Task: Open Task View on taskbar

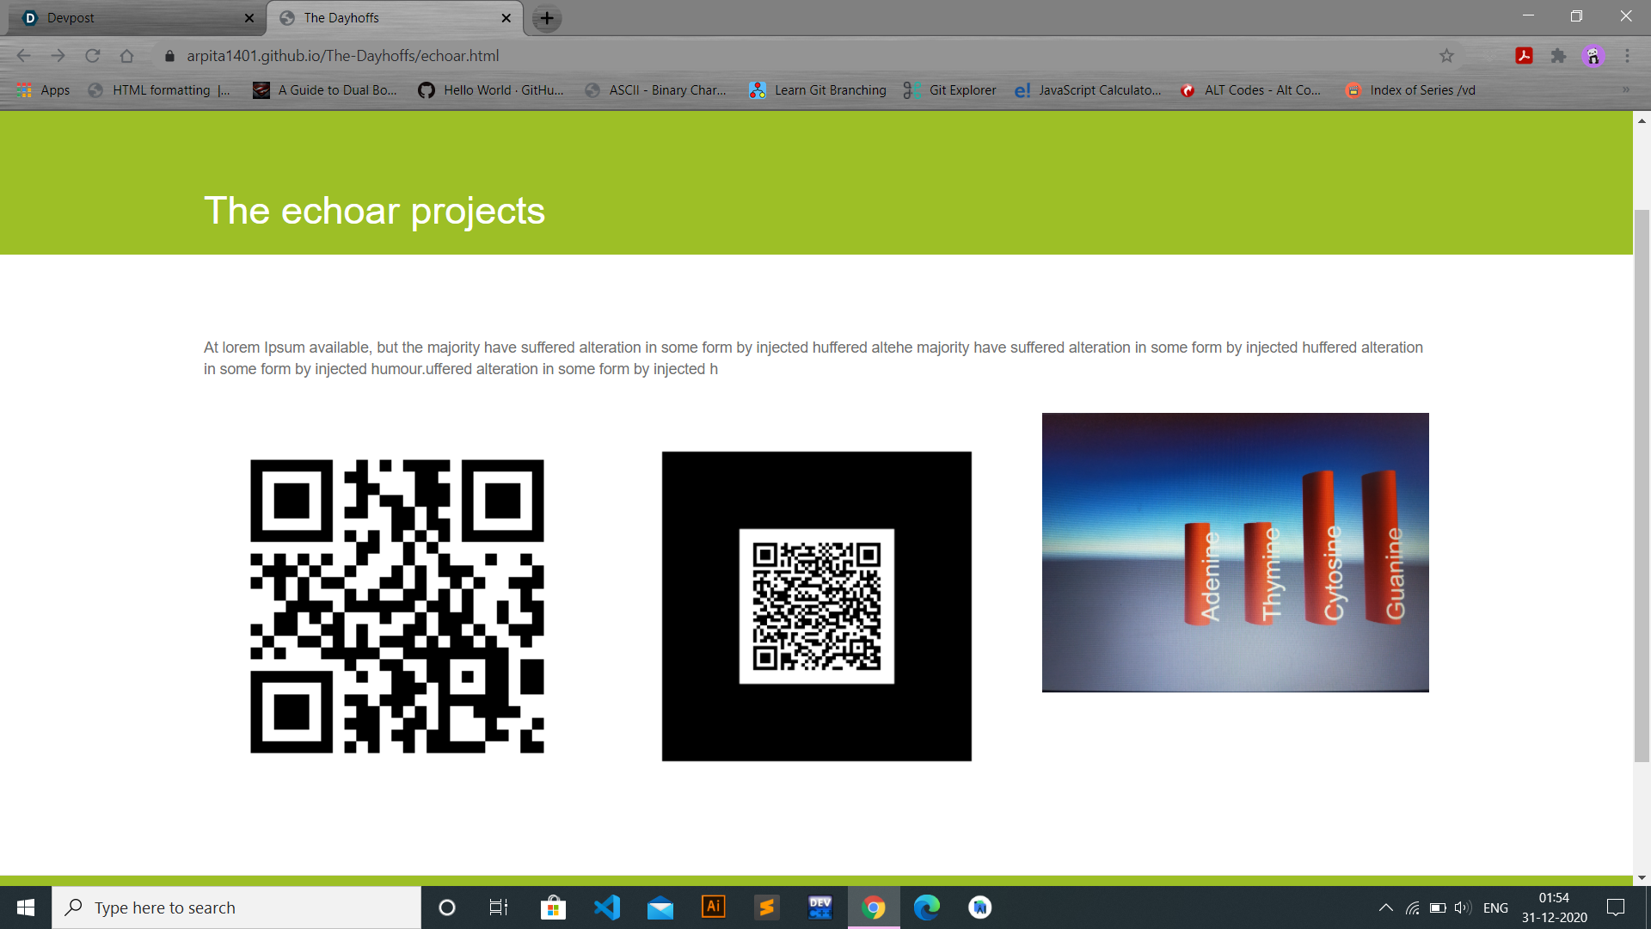Action: click(499, 907)
